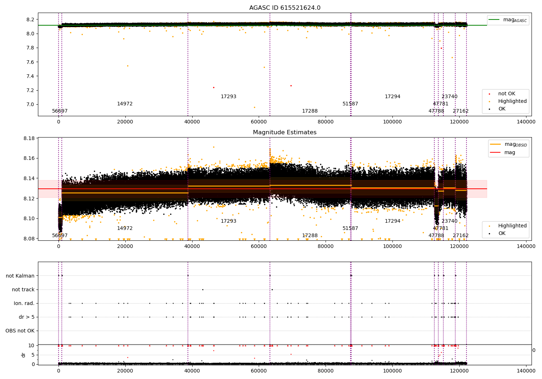Click red not-OK point near 7.24 magnitude
The width and height of the screenshot is (542, 379).
pyautogui.click(x=214, y=87)
